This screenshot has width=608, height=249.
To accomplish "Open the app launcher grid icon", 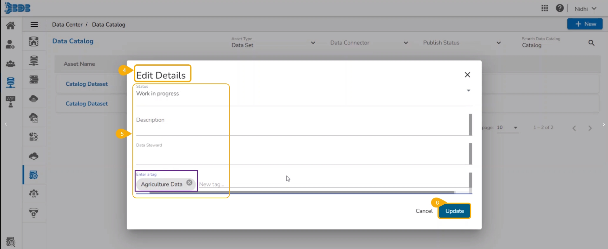I will pyautogui.click(x=545, y=8).
